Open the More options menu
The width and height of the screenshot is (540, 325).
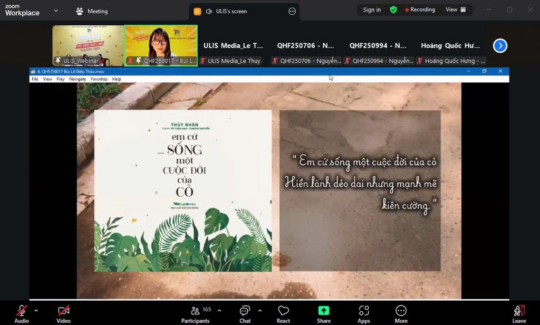[401, 313]
